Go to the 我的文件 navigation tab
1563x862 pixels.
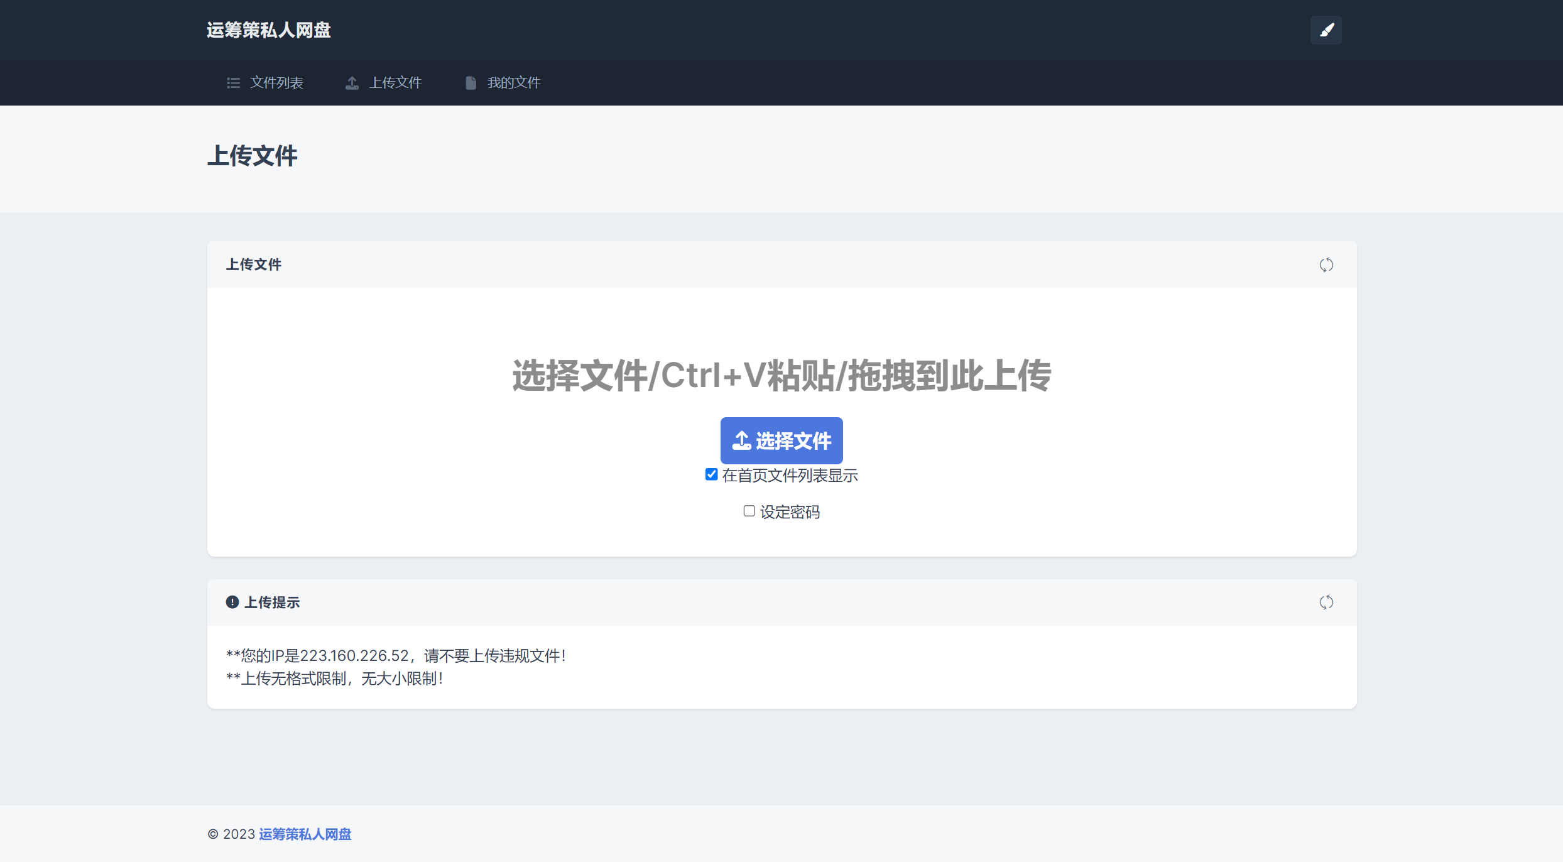pyautogui.click(x=513, y=83)
